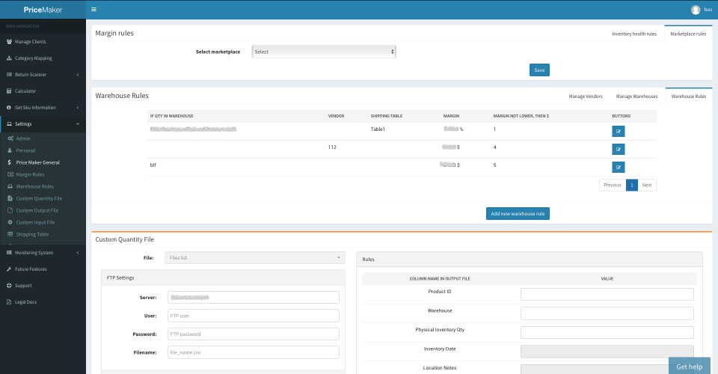
Task: Click the Calculator icon in sidebar
Action: [9, 91]
